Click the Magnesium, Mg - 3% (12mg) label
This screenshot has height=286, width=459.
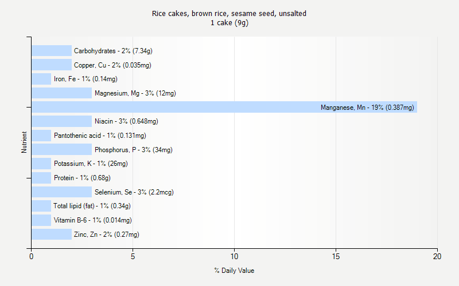(x=135, y=93)
